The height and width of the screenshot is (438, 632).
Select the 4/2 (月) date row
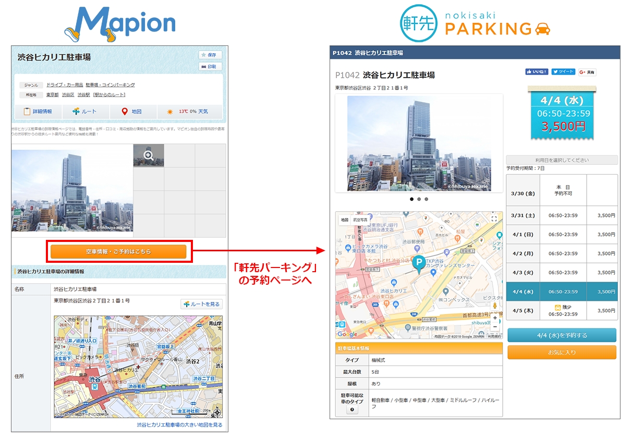click(562, 253)
